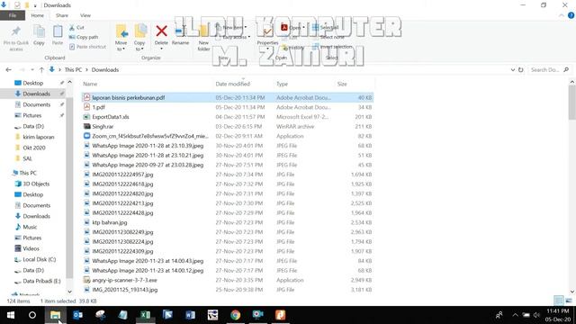Click Cut in the Clipboard group
Screen dimensions: 576x324
click(76, 28)
